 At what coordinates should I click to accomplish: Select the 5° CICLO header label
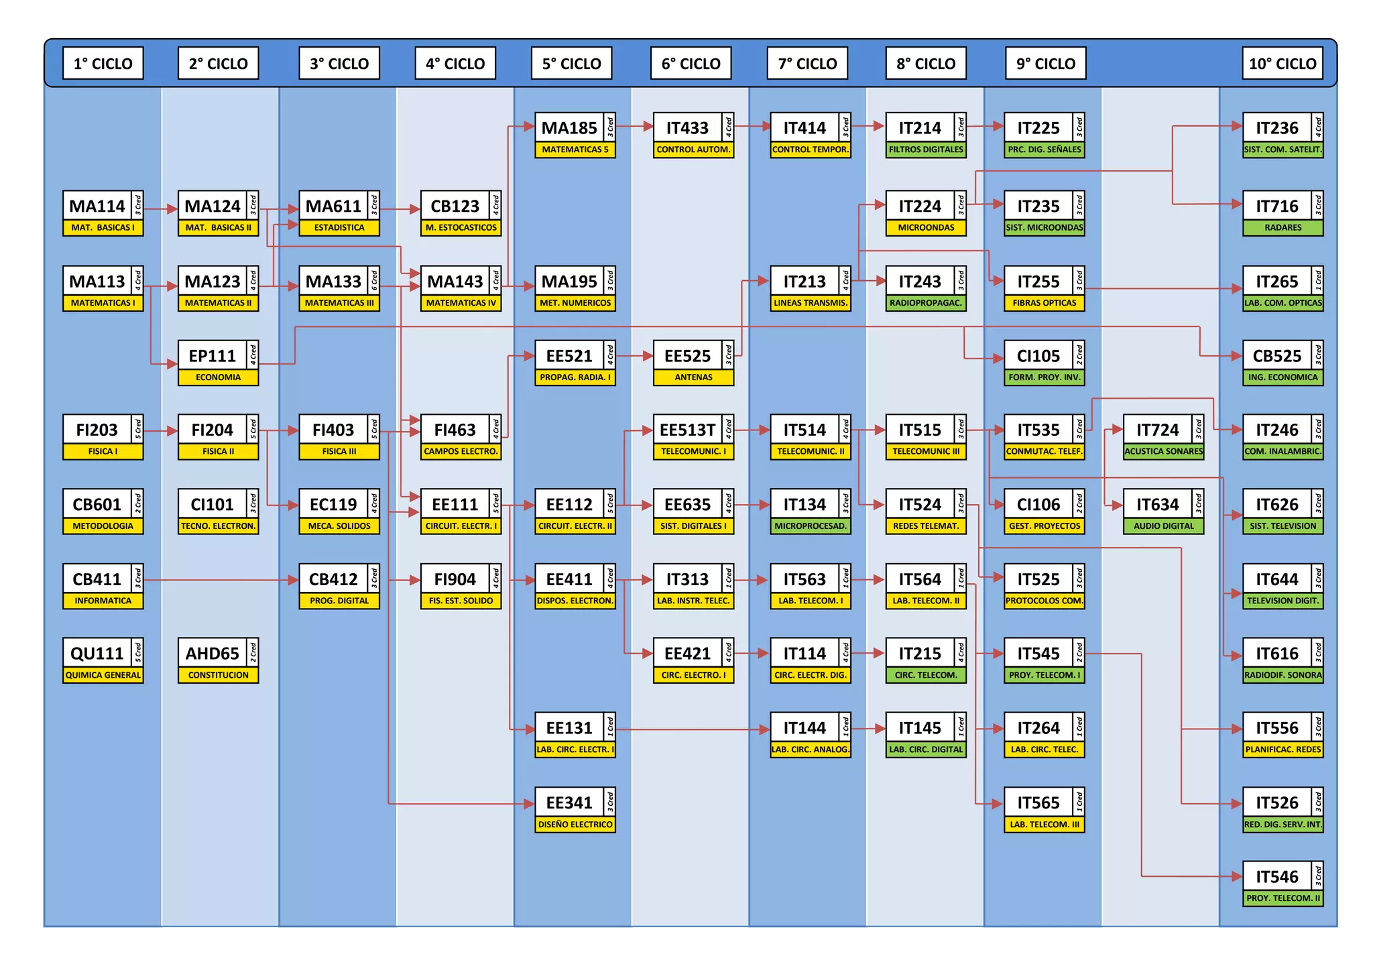coord(571,64)
